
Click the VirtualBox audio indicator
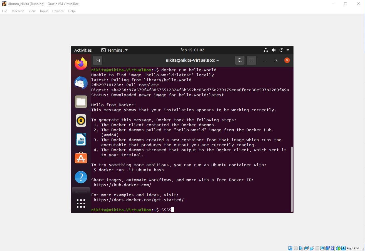[x=301, y=248]
